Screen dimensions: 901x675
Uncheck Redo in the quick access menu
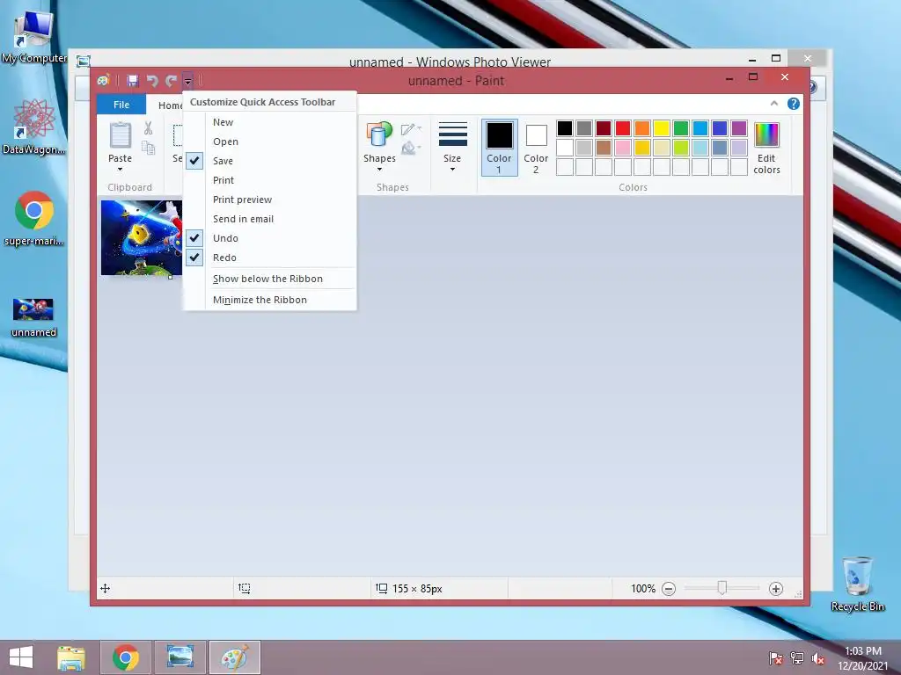tap(269, 258)
